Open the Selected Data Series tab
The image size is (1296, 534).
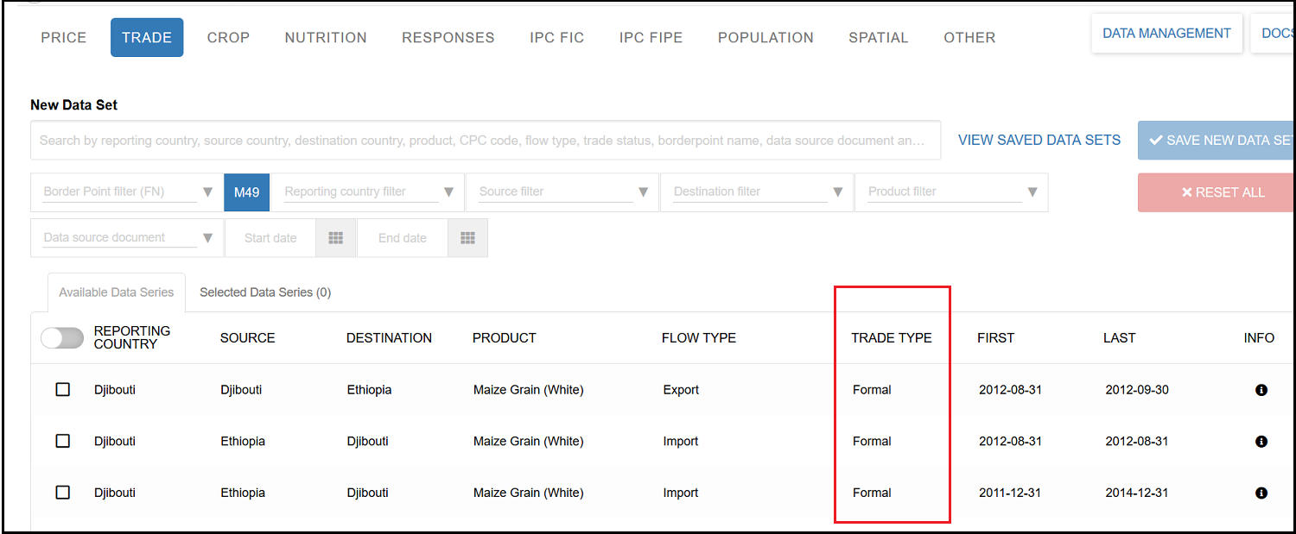[x=265, y=292]
